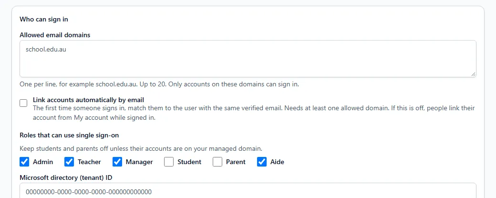Click the 'Keep students and parents off' hint

[x=141, y=148]
